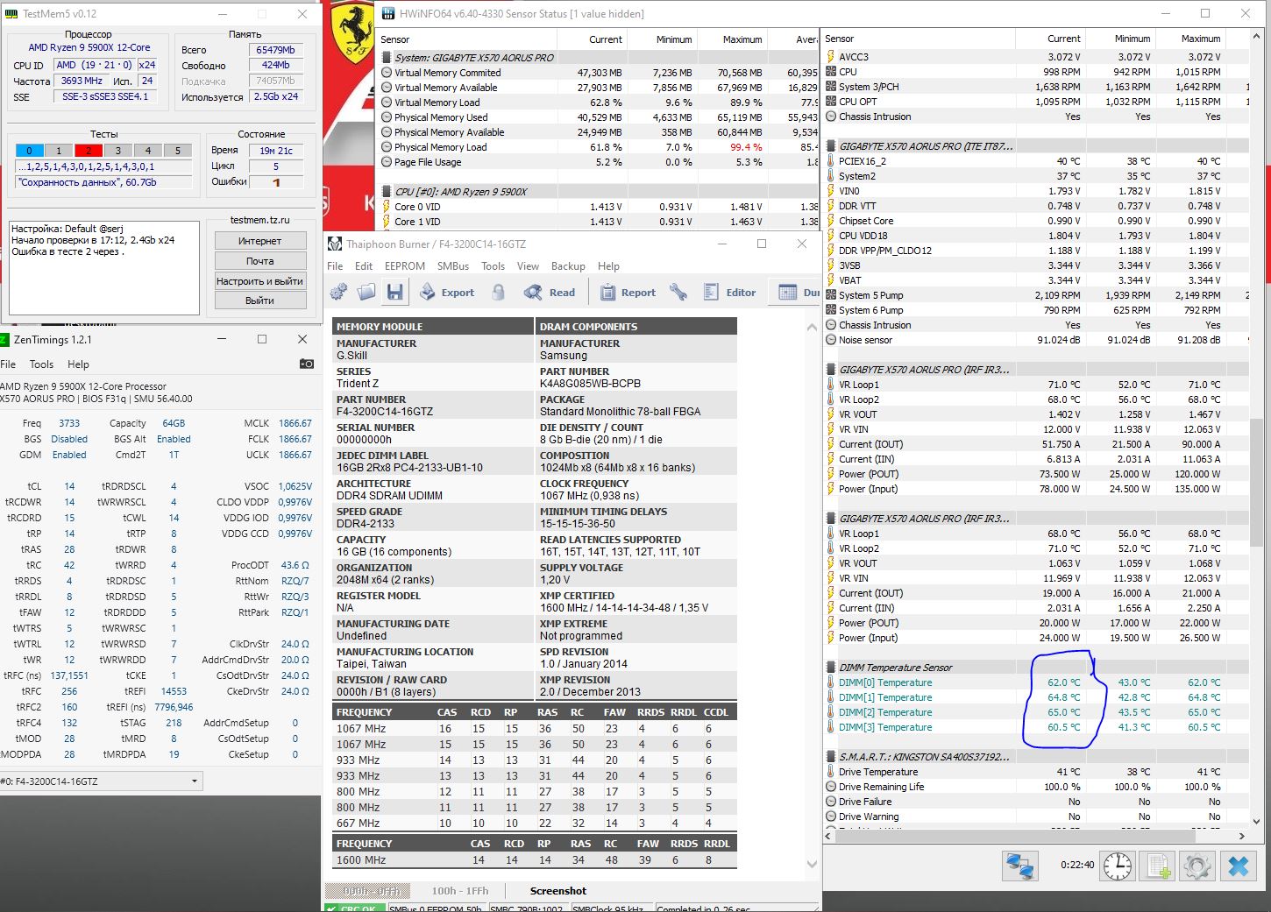Click the padlock icon in Thaiphoon Burner toolbar
1271x912 pixels.
498,293
